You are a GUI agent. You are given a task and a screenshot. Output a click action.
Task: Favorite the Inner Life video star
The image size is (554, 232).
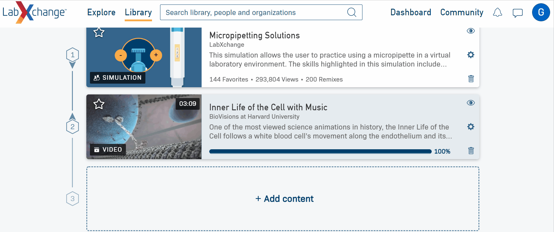pos(99,104)
